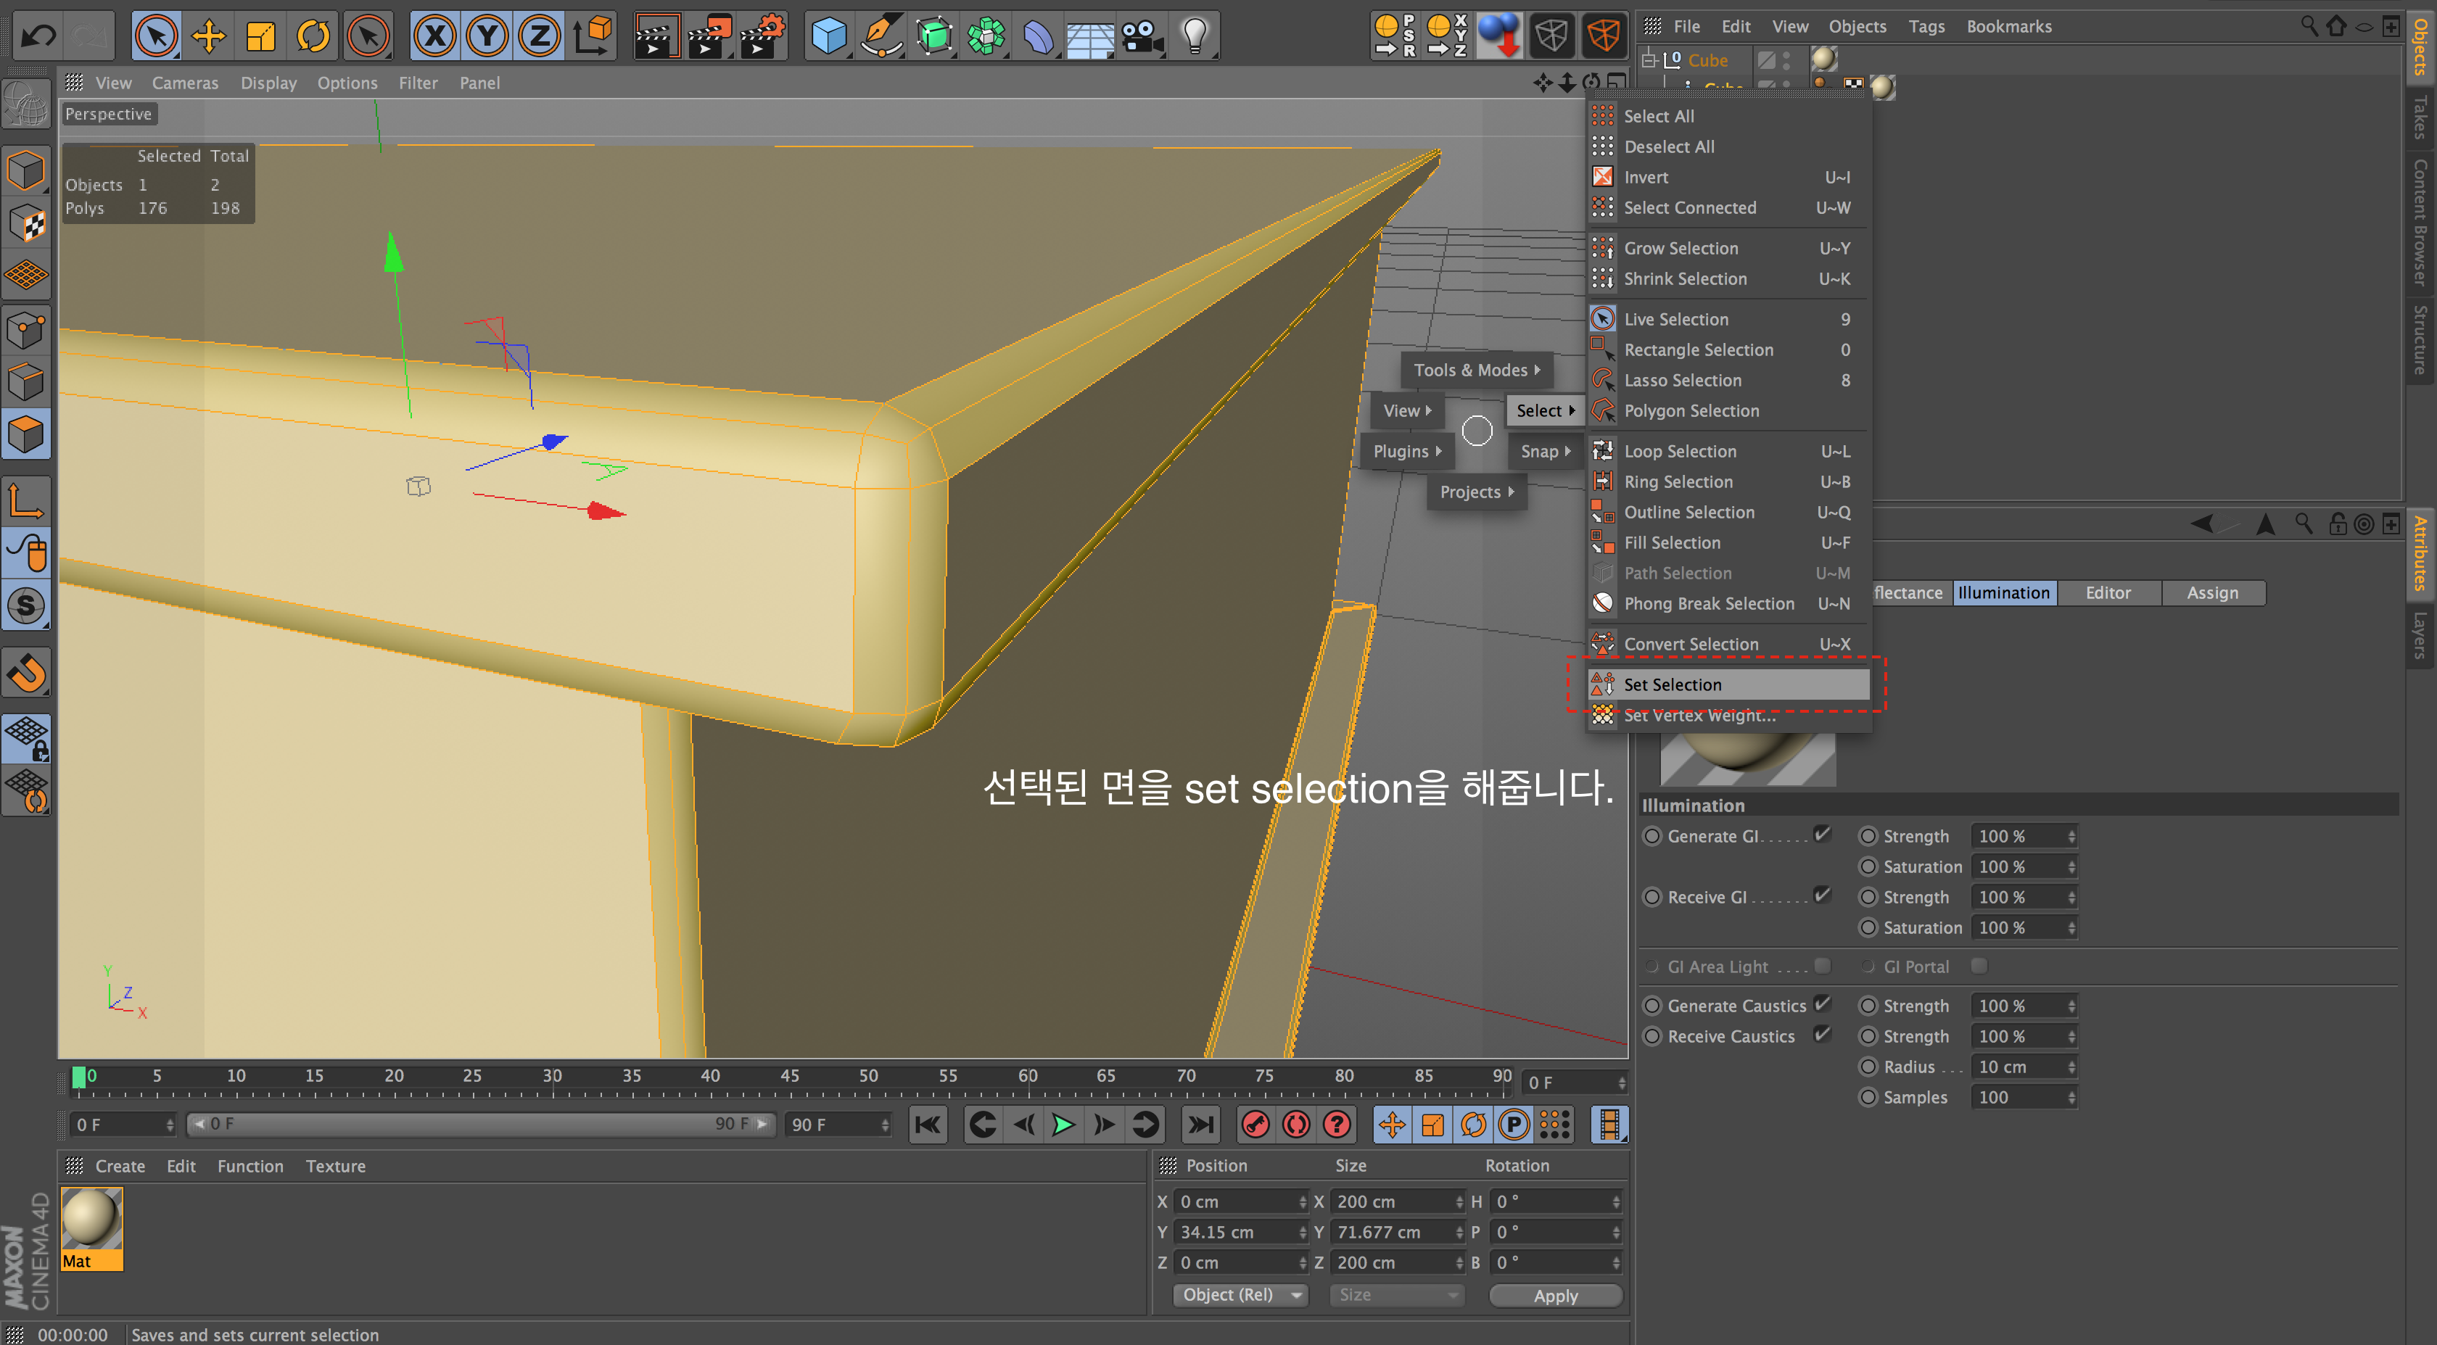The height and width of the screenshot is (1345, 2437).
Task: Switch to Edges mode icon
Action: 25,382
